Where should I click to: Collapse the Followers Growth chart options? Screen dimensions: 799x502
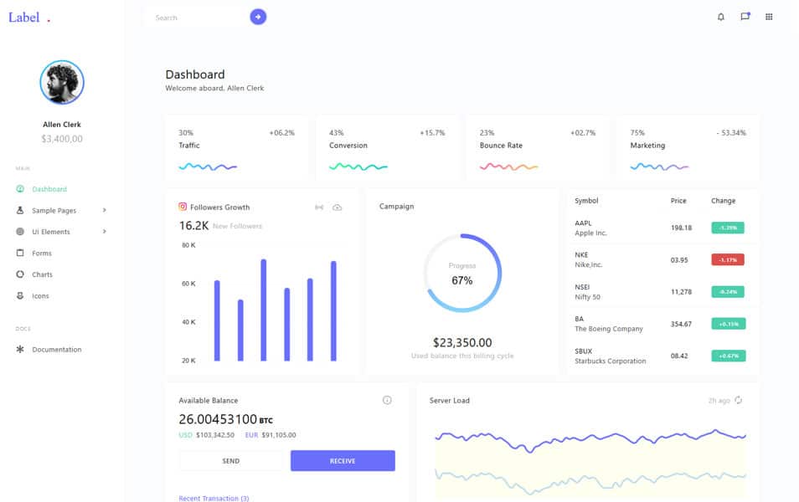pyautogui.click(x=321, y=207)
